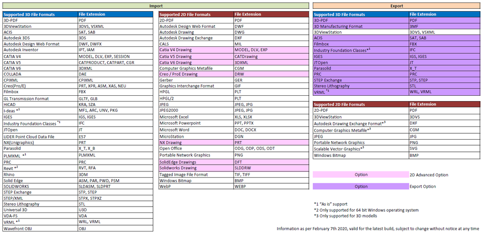The image size is (483, 233).
Task: Click 'Tagged Image File Format' cell
Action: pyautogui.click(x=196, y=175)
